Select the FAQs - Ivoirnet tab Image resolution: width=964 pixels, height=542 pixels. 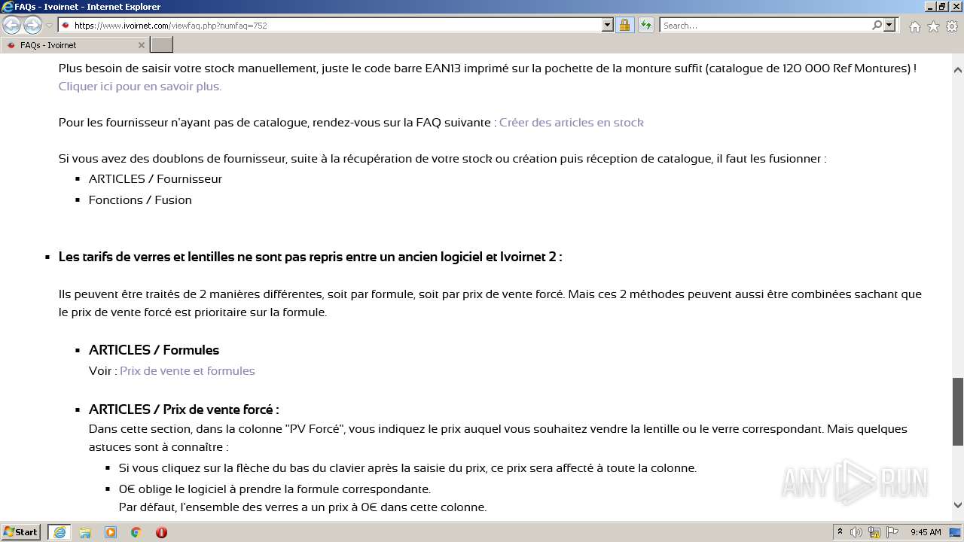[75, 45]
